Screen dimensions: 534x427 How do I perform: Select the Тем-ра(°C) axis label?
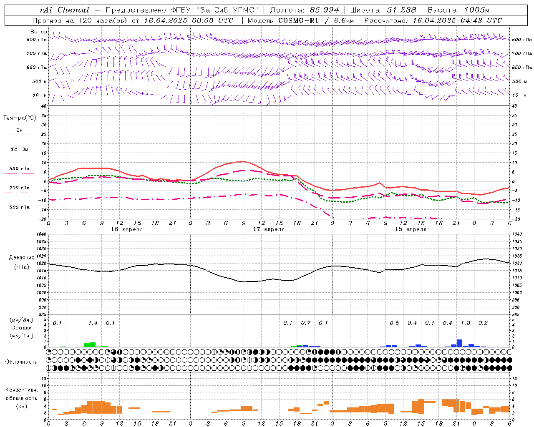tap(20, 118)
